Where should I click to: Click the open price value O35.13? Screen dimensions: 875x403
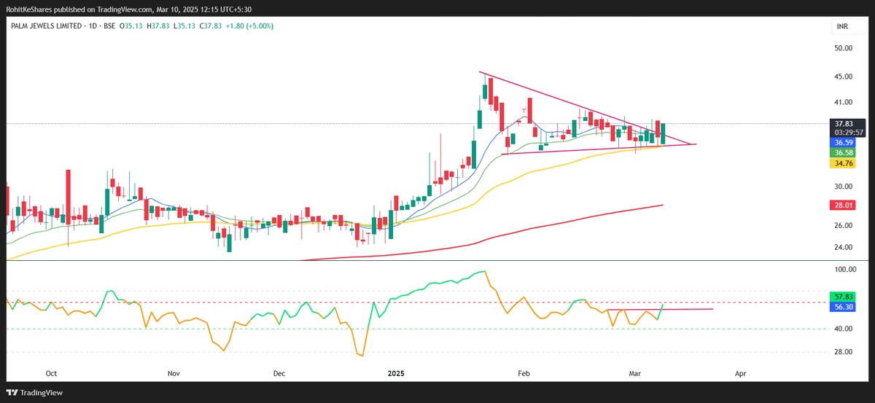(x=133, y=26)
